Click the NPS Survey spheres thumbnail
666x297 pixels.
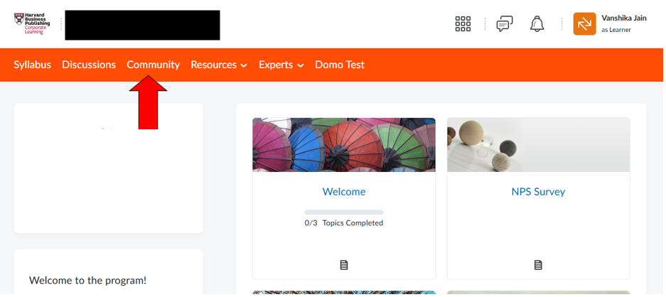click(x=538, y=145)
